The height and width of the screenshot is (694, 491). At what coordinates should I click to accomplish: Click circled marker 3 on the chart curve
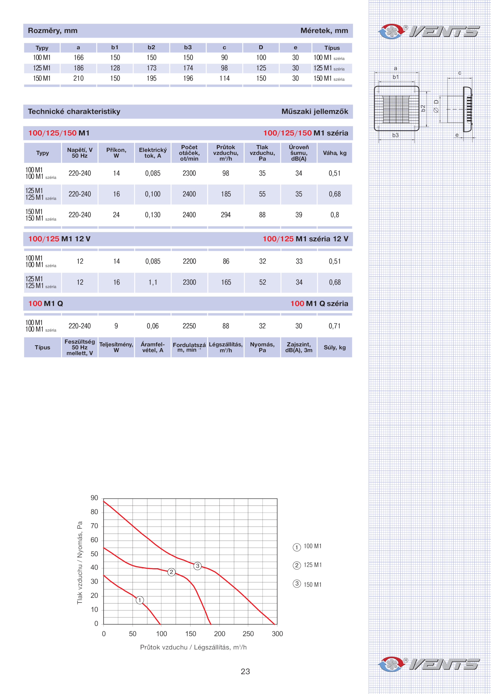click(x=198, y=566)
